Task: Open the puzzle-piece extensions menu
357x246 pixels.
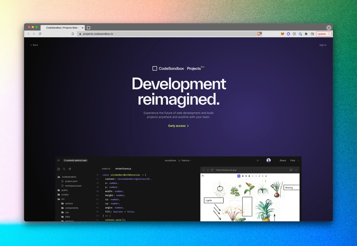Action: pos(306,34)
